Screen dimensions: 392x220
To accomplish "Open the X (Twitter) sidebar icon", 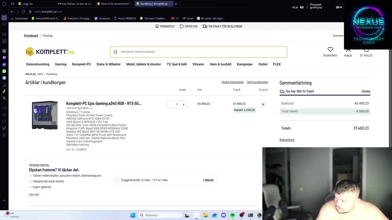I will (4, 98).
